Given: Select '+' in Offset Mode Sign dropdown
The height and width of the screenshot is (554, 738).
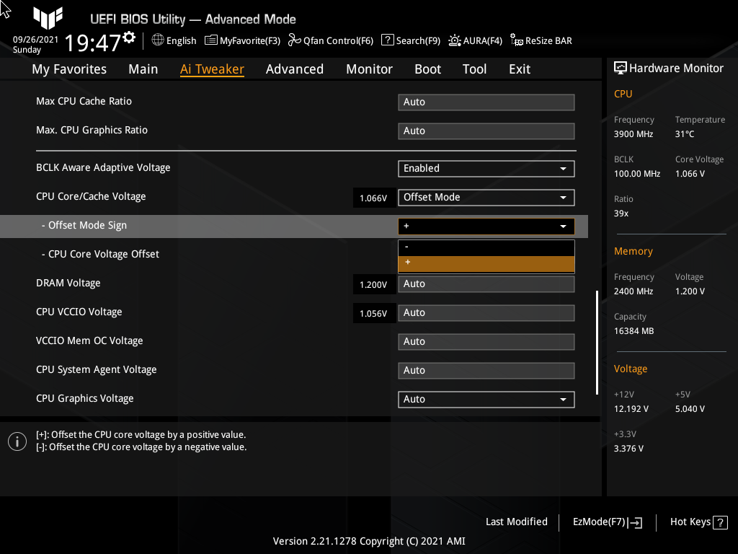Looking at the screenshot, I should coord(486,262).
